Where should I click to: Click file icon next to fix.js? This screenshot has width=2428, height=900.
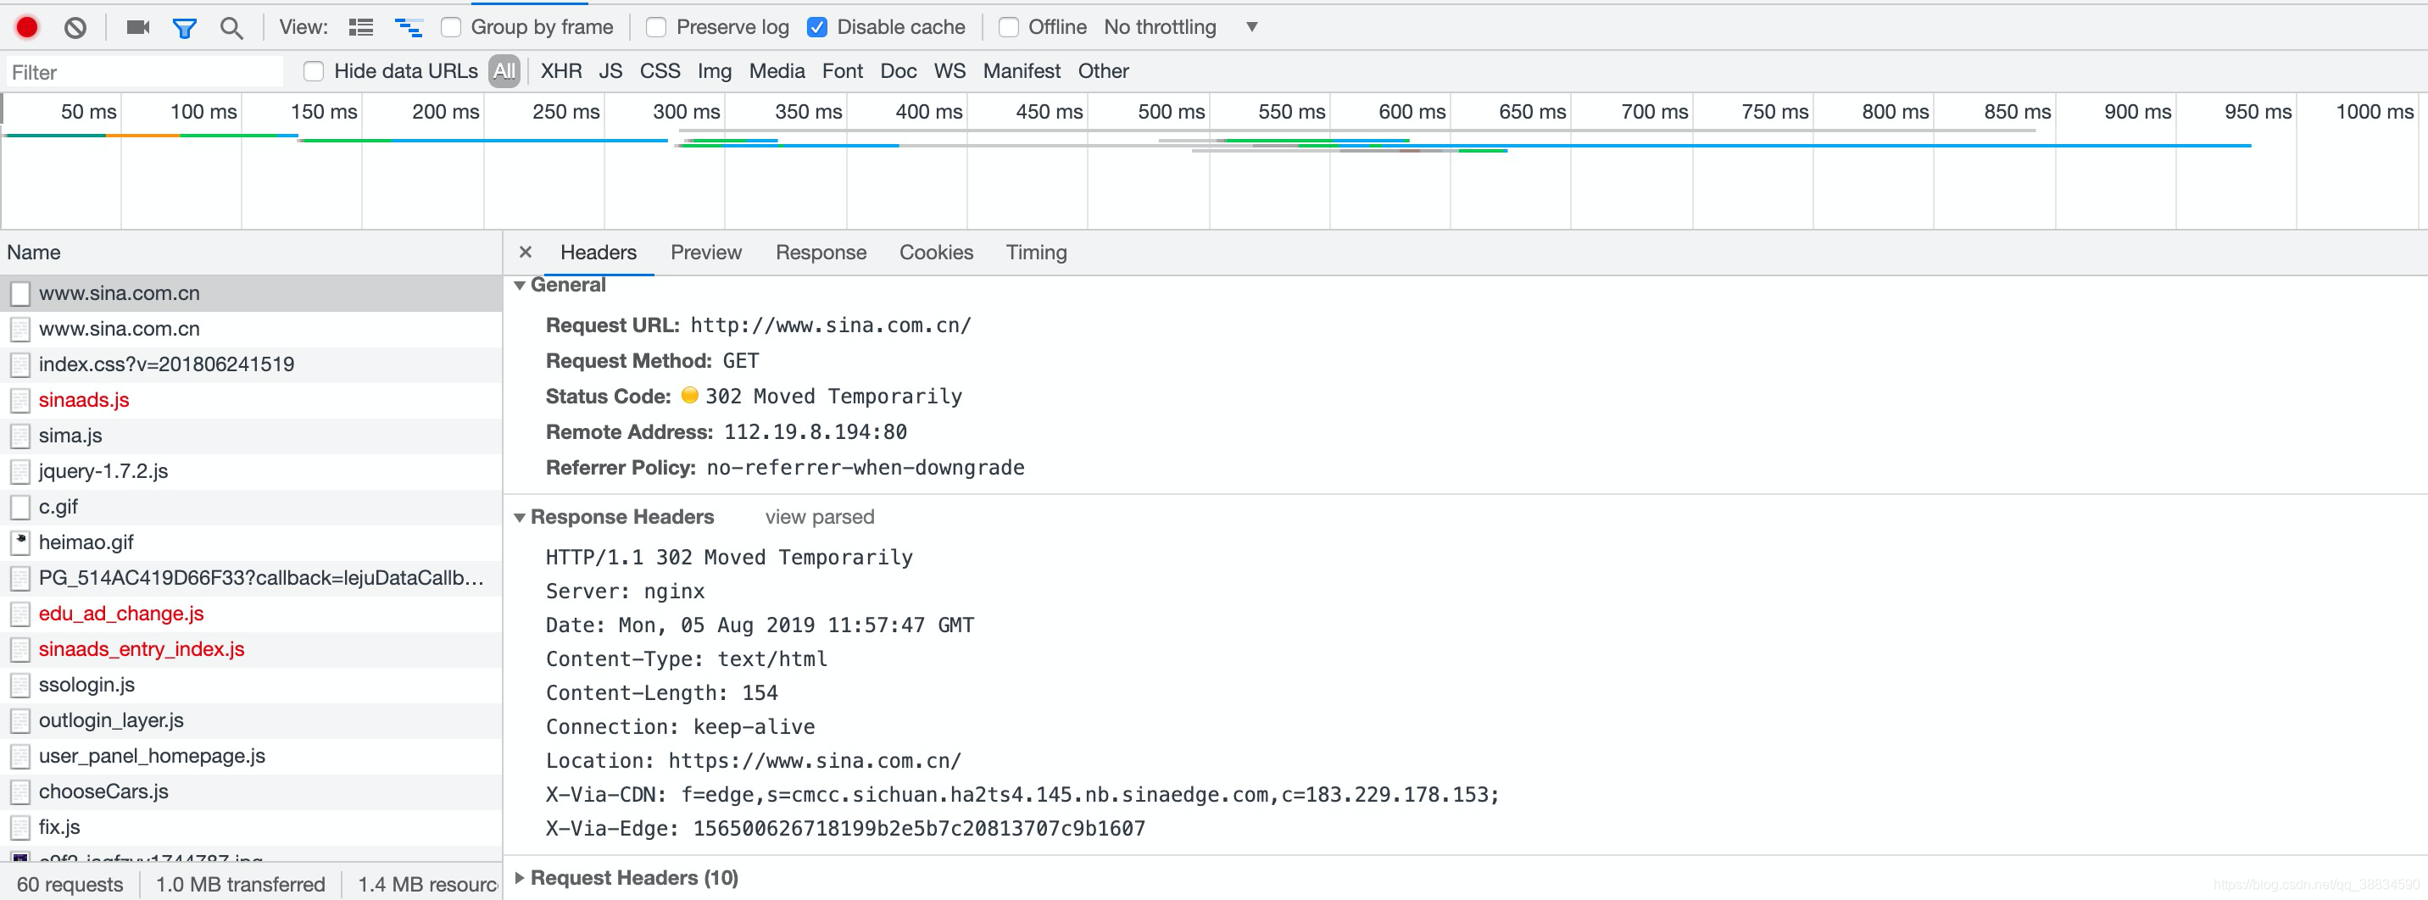click(19, 827)
